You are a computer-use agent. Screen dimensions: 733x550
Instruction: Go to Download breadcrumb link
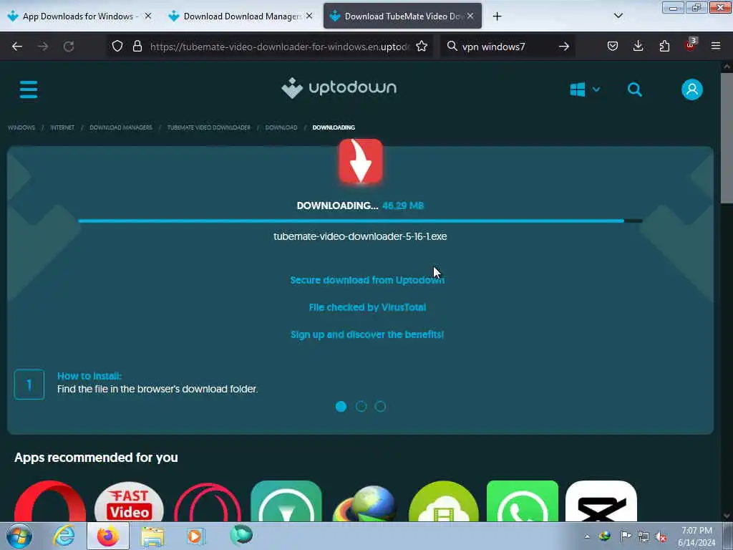pos(281,127)
